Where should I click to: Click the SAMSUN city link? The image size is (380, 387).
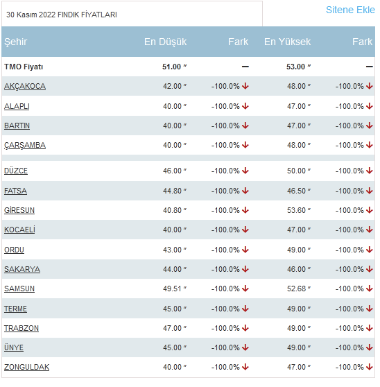pyautogui.click(x=19, y=289)
